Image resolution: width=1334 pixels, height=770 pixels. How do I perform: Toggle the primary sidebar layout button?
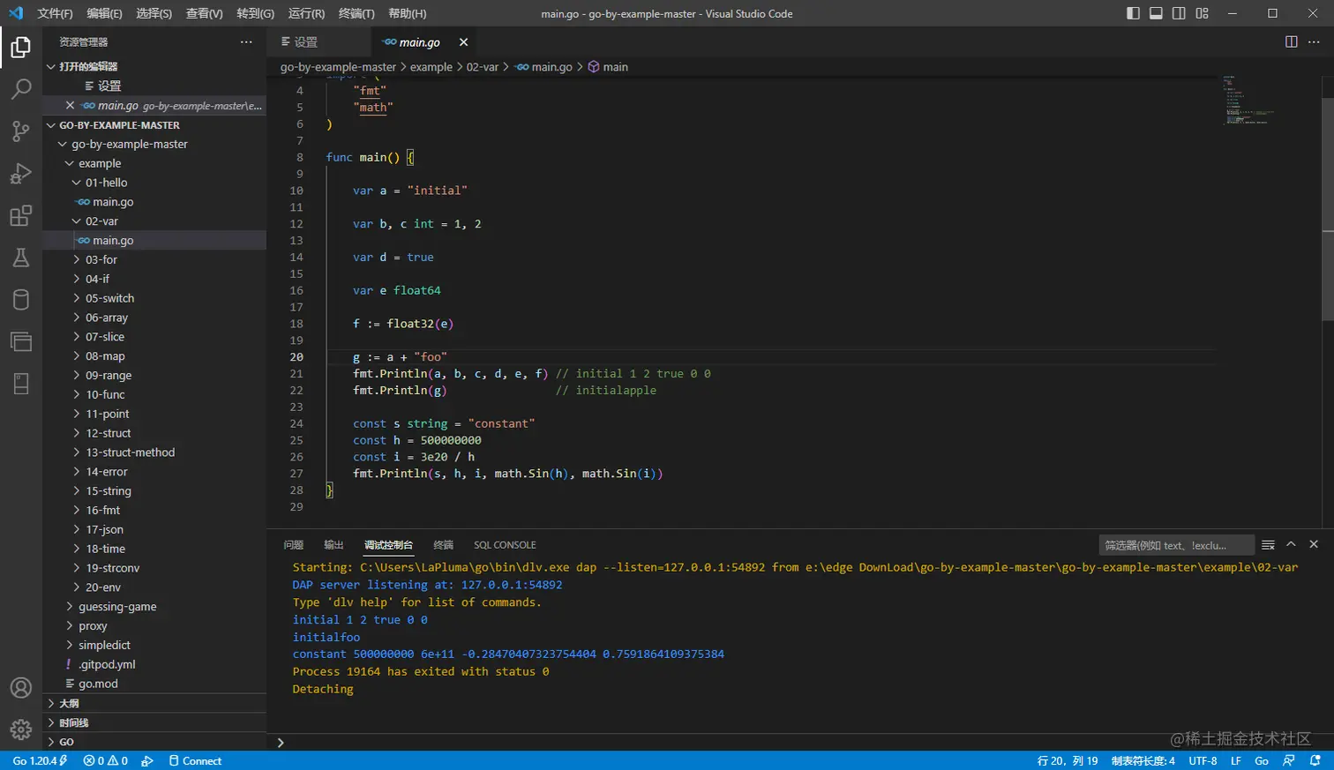[1133, 13]
